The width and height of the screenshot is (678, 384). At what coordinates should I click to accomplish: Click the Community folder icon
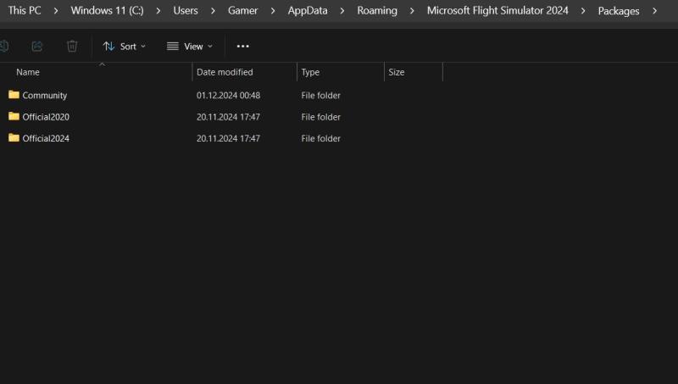click(x=14, y=95)
